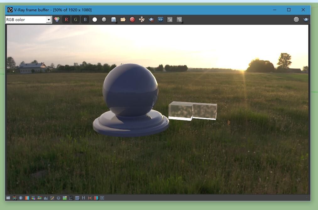
Task: Toggle curve correction striped diagonal icon
Action: 52,198
